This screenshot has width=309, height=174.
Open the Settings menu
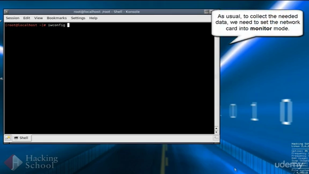tap(78, 18)
